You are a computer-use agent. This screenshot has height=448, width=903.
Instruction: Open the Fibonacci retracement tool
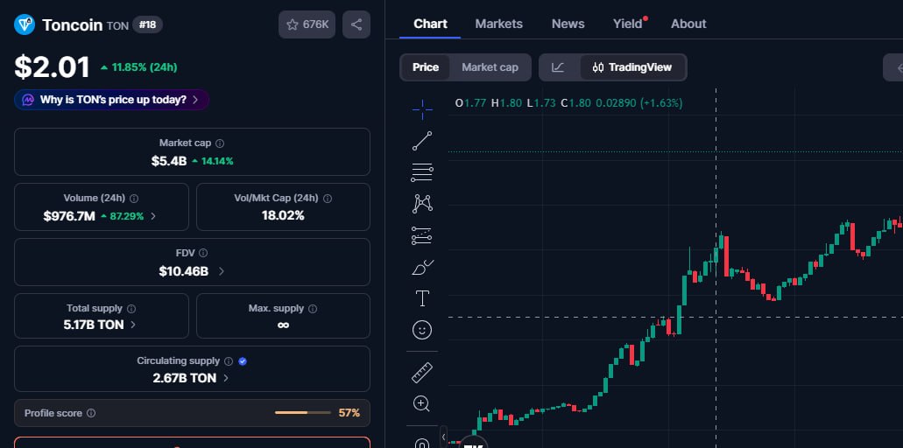click(422, 172)
